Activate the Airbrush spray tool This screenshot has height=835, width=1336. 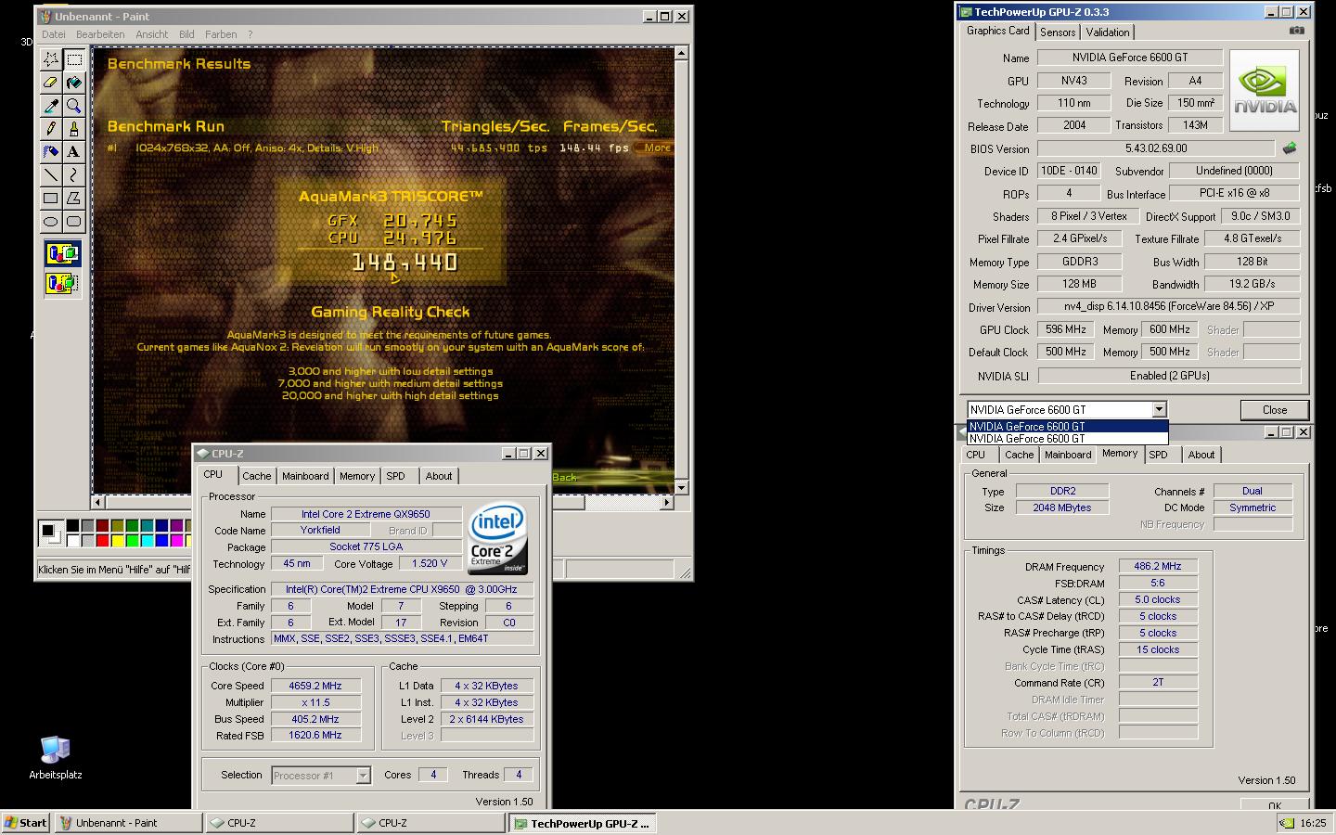click(x=51, y=151)
